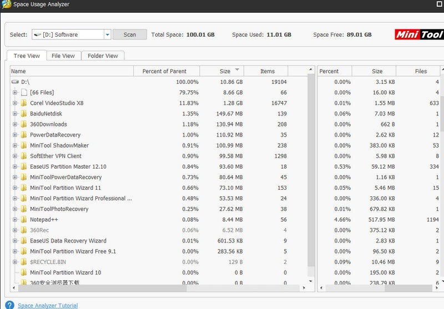The width and height of the screenshot is (444, 309).
Task: Switch to the Tree View tab
Action: click(x=27, y=55)
